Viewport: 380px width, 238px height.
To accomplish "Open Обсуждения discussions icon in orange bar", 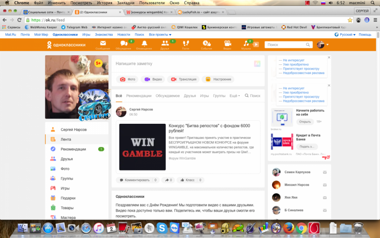I will [x=123, y=44].
